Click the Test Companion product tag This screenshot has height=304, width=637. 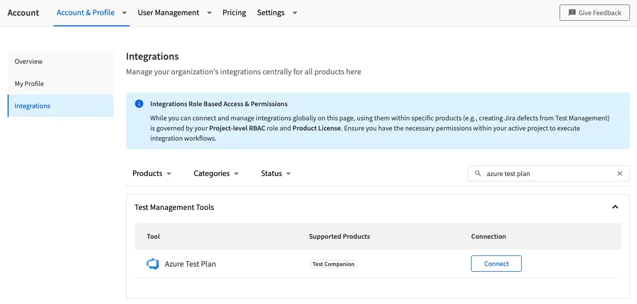point(333,264)
